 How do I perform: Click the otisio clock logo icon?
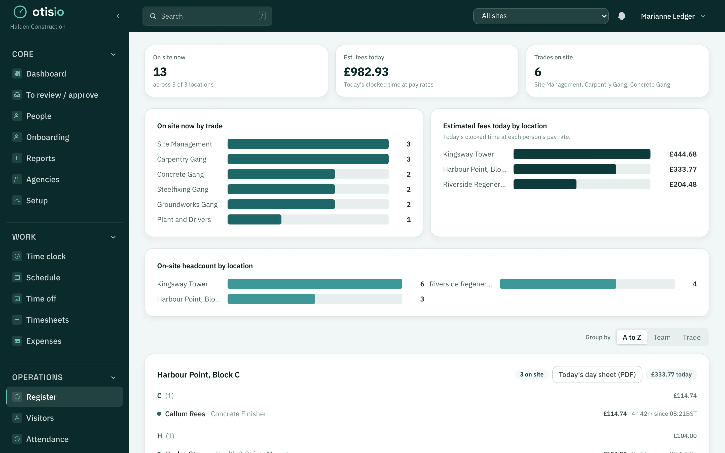click(20, 12)
